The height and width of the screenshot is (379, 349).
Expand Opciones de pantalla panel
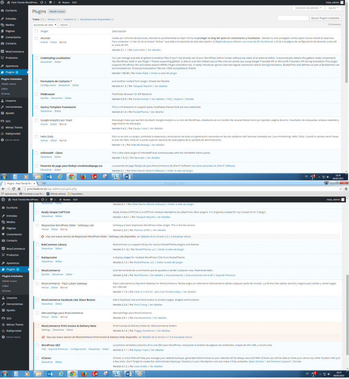[x=308, y=8]
